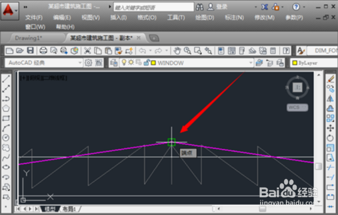Open the 标注(N) menu
338x215 pixels.
(x=234, y=17)
